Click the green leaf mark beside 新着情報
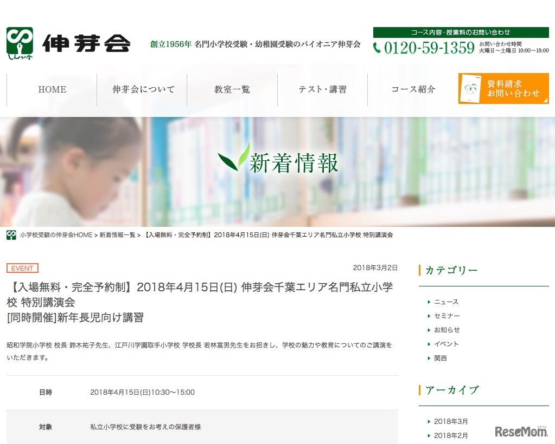The width and height of the screenshot is (555, 444). pos(234,160)
